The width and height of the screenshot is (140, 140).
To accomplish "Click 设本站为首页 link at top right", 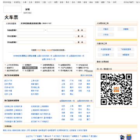I will click(x=128, y=2).
